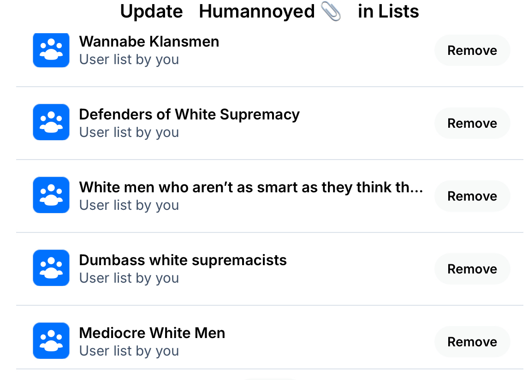Open the truncated "White men who aren't as smart" title
This screenshot has height=380, width=528.
pos(251,187)
